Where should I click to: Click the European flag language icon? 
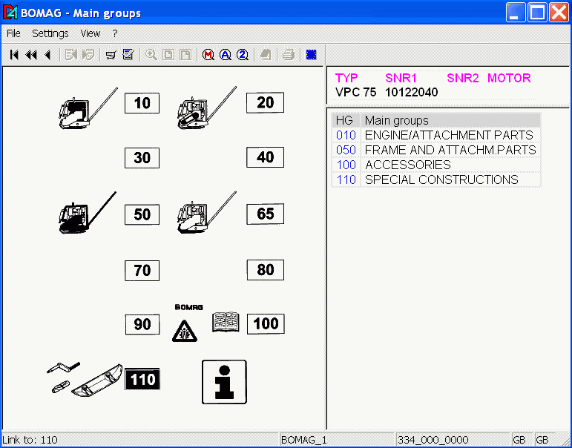tap(311, 55)
